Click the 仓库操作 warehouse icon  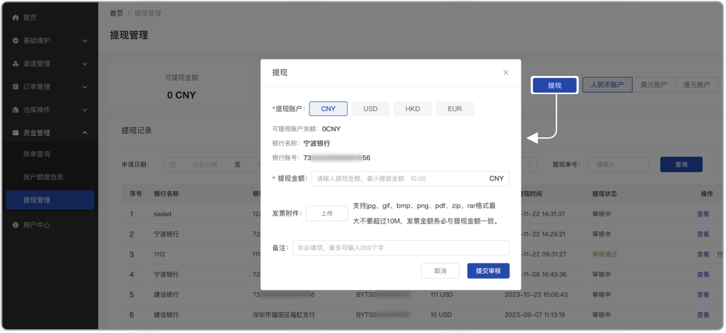16,109
